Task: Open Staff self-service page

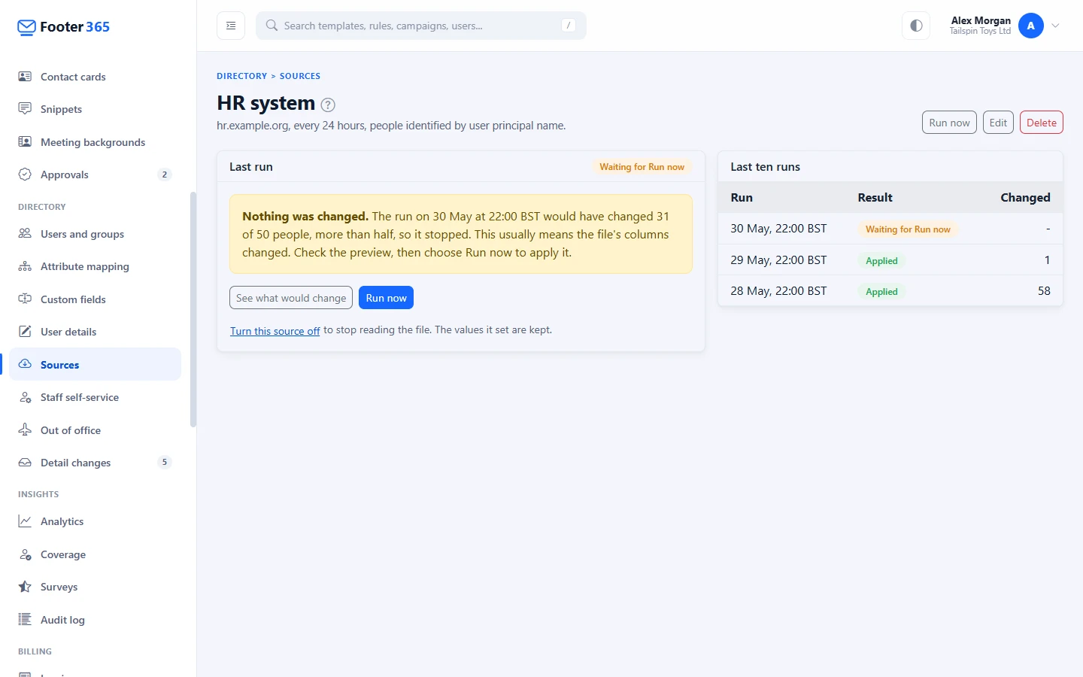Action: [95, 397]
